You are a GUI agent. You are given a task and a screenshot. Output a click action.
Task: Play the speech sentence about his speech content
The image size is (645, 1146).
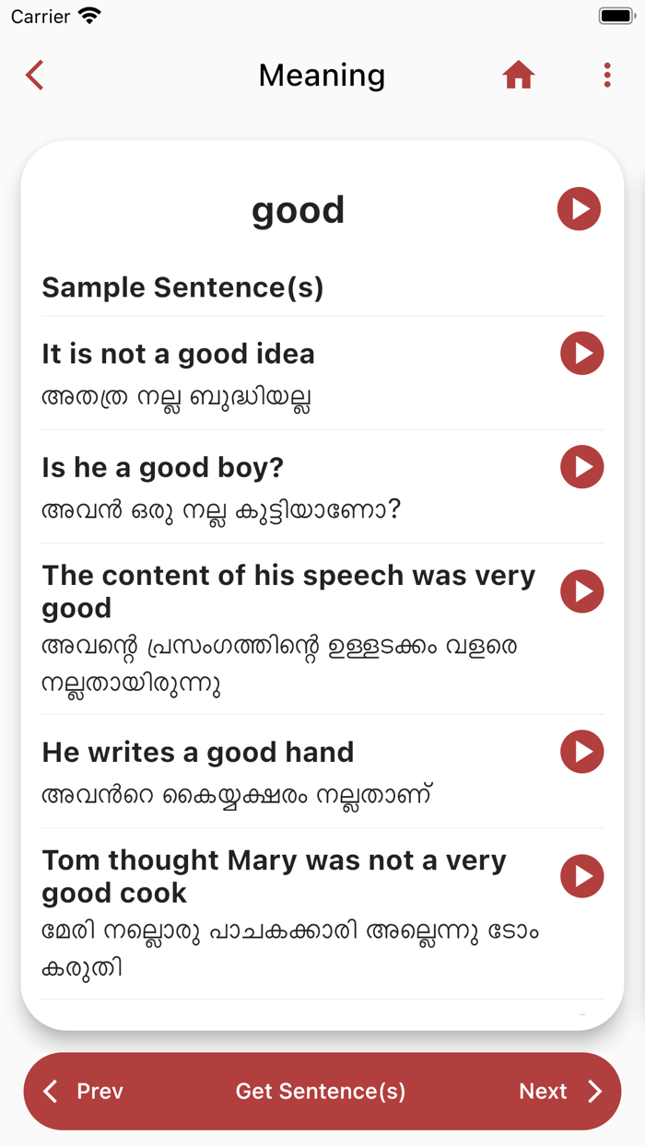click(581, 591)
